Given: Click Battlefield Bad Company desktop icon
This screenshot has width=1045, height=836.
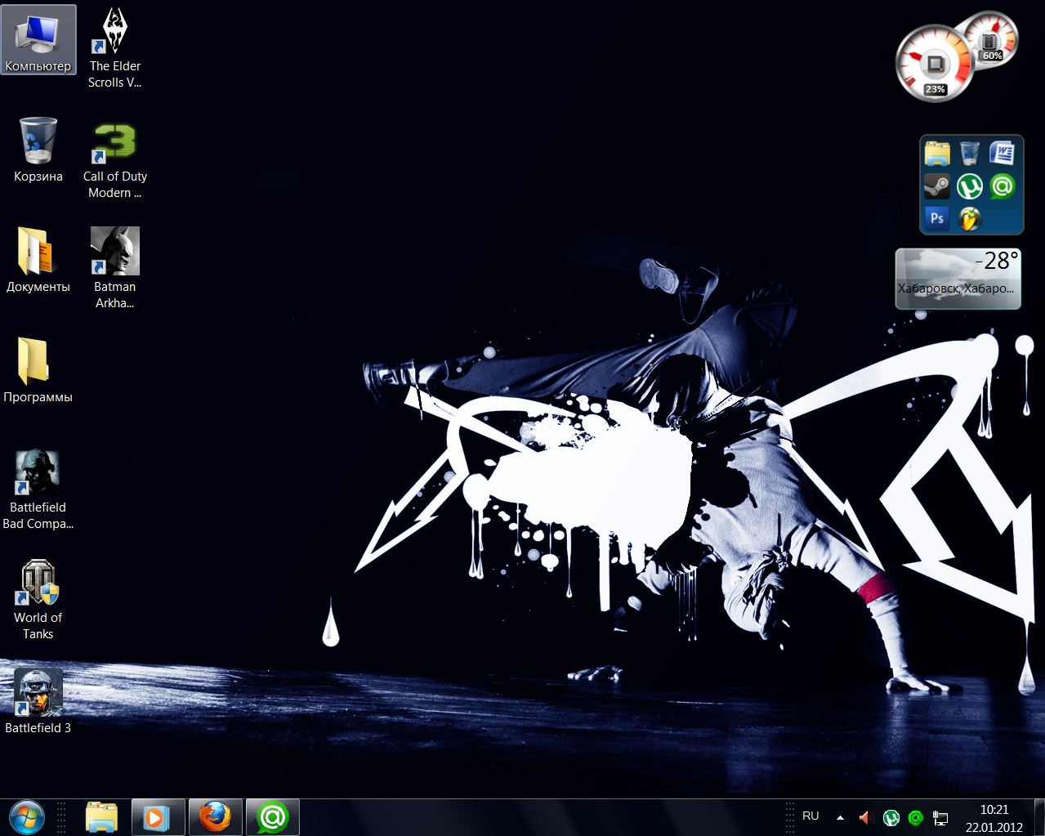Looking at the screenshot, I should click(x=38, y=472).
